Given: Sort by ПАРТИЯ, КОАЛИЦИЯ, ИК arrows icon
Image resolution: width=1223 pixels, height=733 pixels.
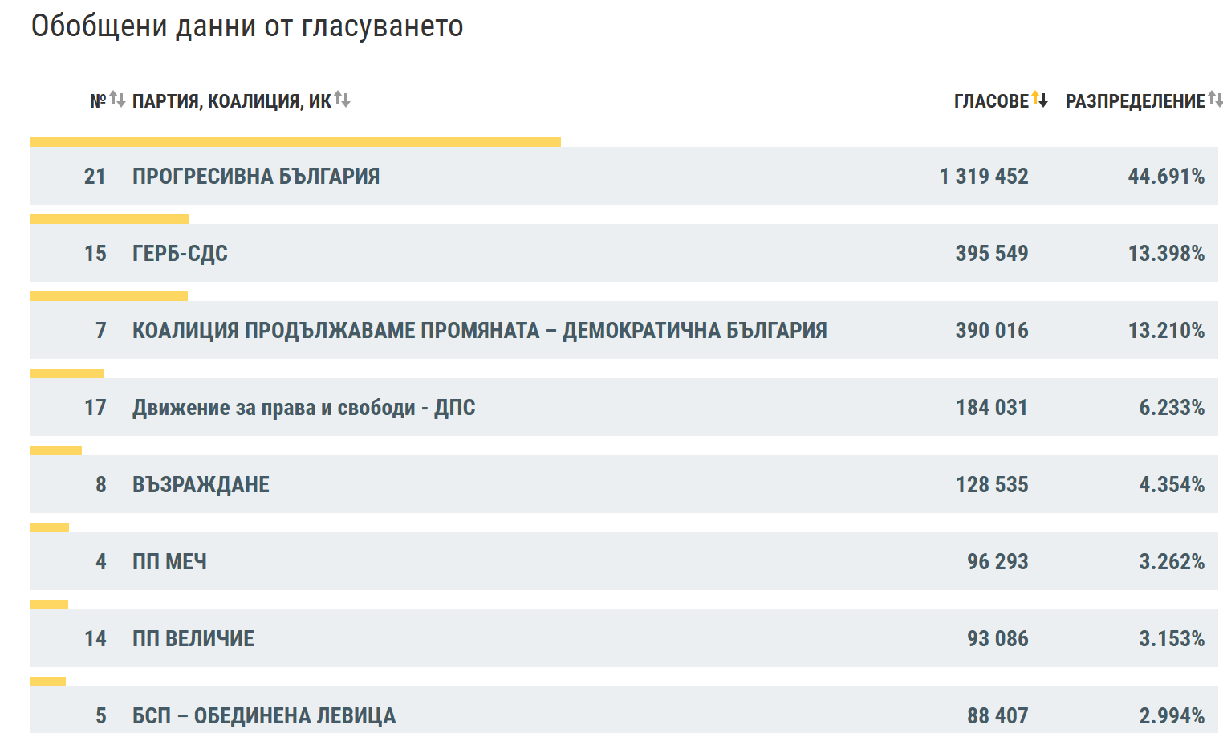Looking at the screenshot, I should pos(342,100).
